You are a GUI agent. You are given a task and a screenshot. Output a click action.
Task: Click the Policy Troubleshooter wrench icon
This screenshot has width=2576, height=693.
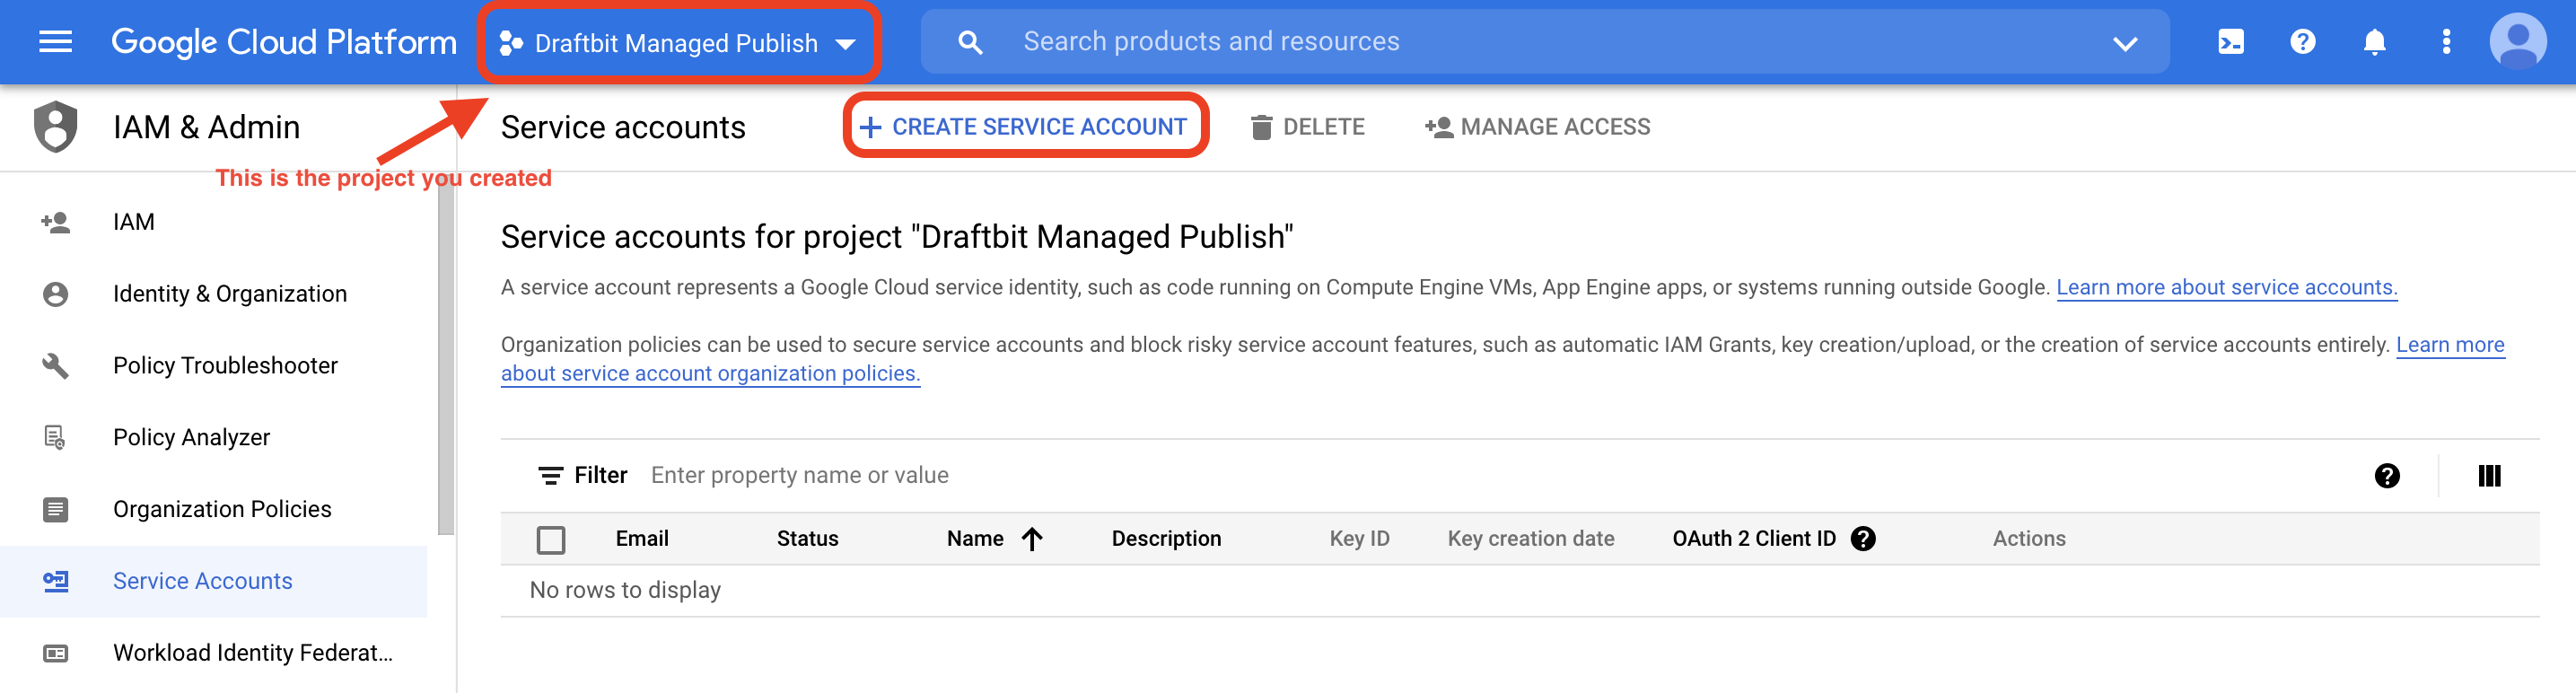click(56, 366)
